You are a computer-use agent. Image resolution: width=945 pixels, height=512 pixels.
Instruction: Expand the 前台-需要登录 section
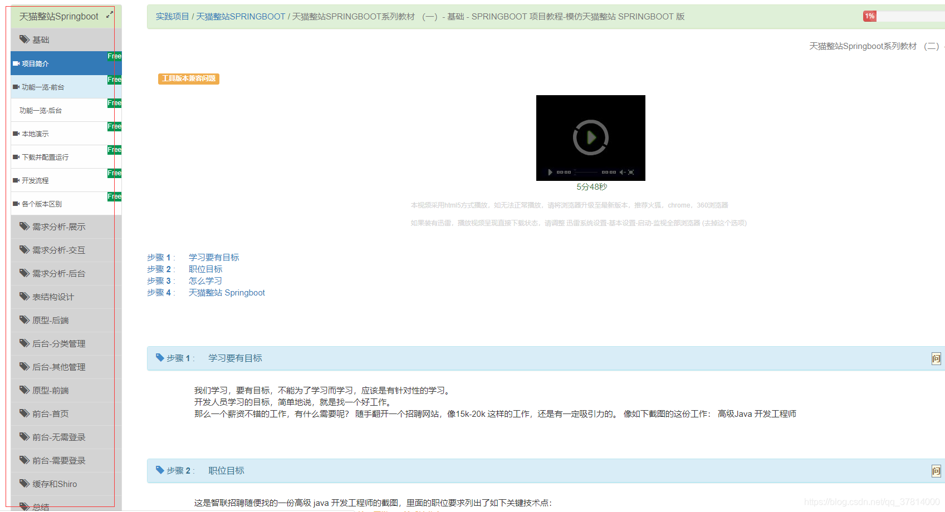[x=66, y=460]
